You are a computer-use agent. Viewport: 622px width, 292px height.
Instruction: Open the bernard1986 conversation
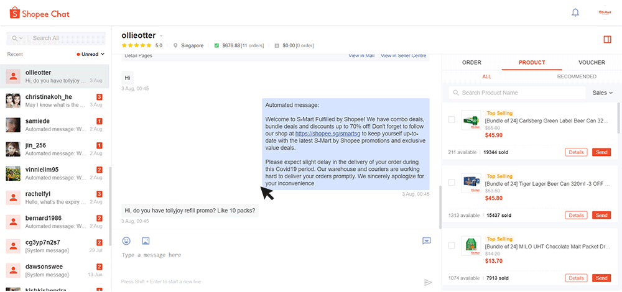click(x=55, y=222)
